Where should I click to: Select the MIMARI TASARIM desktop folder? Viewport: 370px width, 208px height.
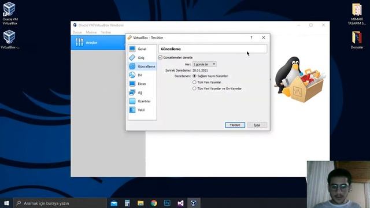coord(357,14)
